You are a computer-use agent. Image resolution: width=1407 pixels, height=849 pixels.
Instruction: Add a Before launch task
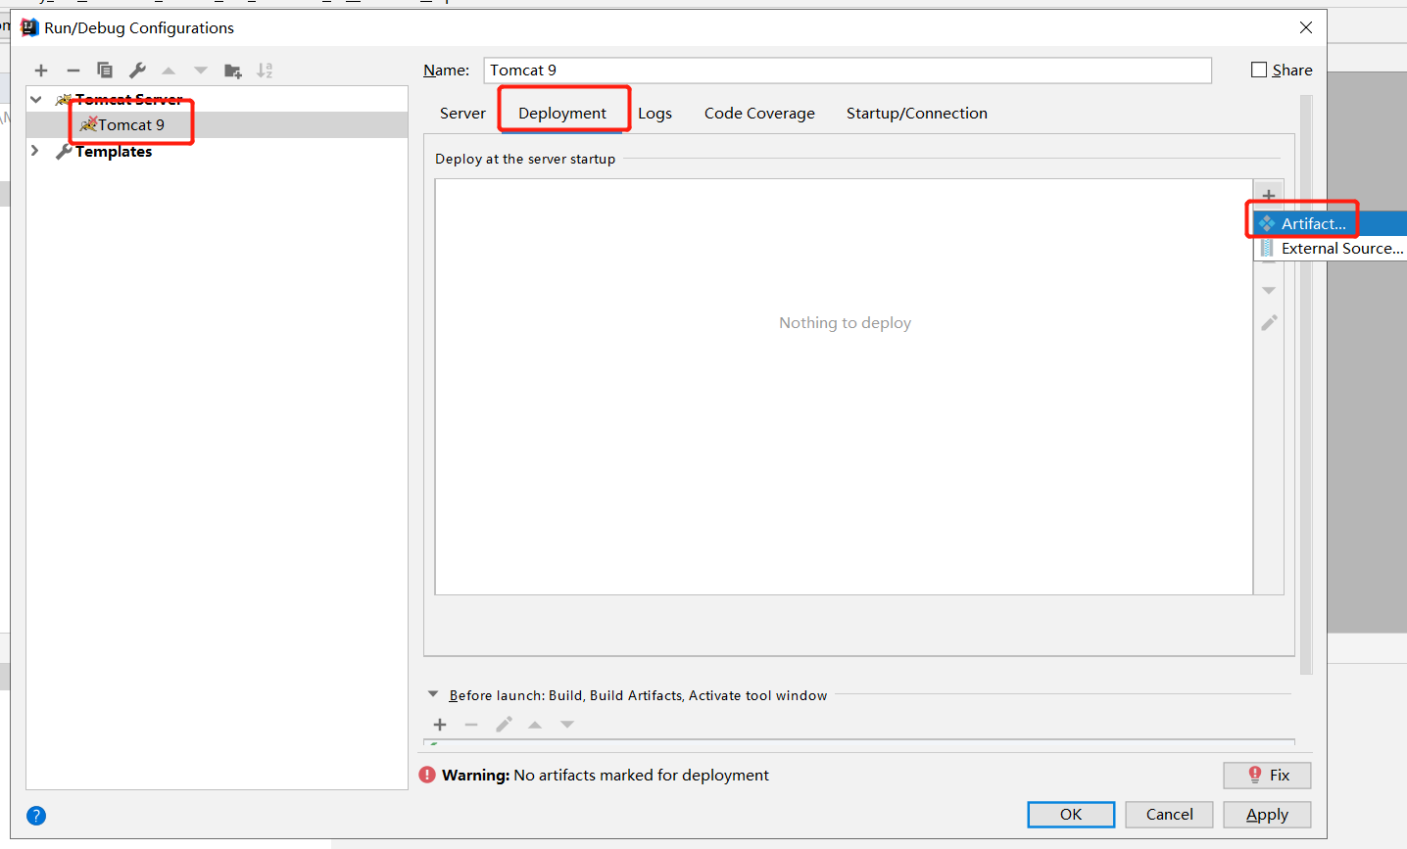[440, 725]
